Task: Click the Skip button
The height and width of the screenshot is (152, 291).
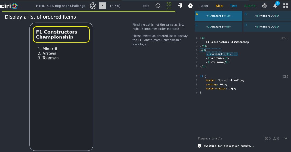Action: [x=219, y=6]
